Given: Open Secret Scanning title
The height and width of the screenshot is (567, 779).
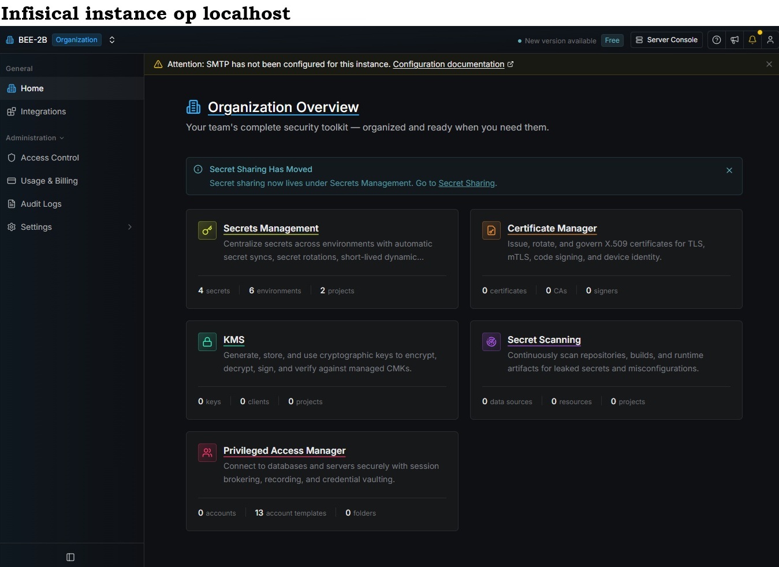Looking at the screenshot, I should tap(544, 340).
